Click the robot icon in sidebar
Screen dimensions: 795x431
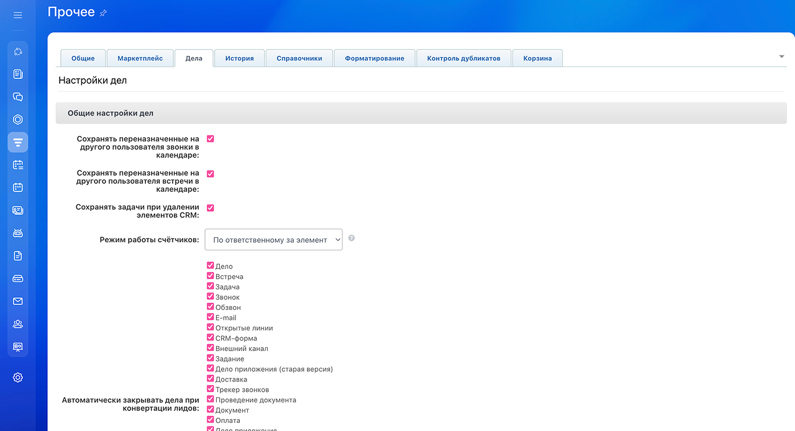pos(17,233)
